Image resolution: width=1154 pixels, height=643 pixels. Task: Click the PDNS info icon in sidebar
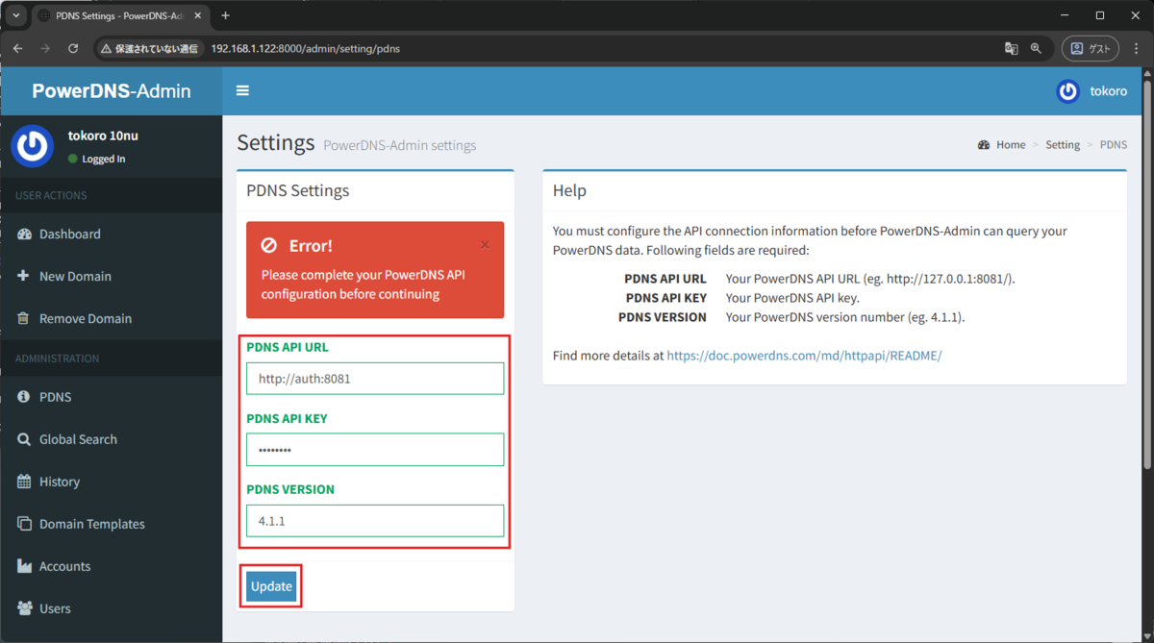click(x=23, y=397)
